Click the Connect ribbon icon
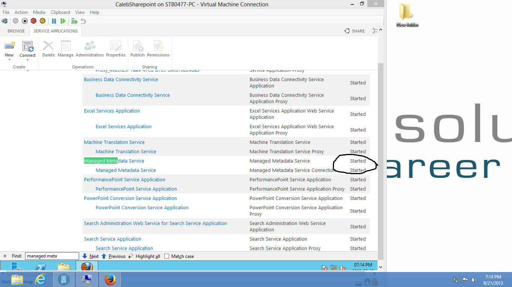The image size is (512, 287). pyautogui.click(x=28, y=46)
